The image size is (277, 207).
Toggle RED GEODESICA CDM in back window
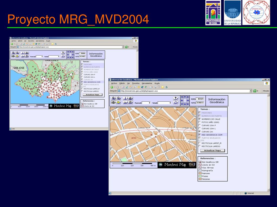[82, 82]
